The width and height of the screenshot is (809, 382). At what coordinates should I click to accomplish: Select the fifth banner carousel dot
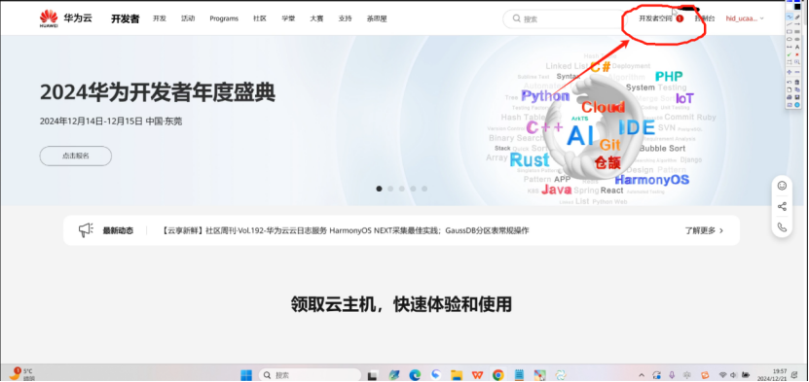coord(424,189)
